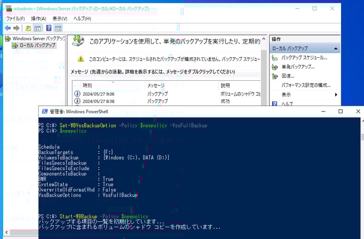The width and height of the screenshot is (364, 239).
Task: Select the 2024/05/27 8:38 message row
Action: (x=167, y=101)
